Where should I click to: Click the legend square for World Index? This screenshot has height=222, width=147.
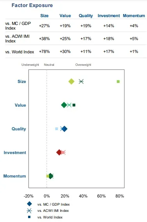click(x=29, y=217)
